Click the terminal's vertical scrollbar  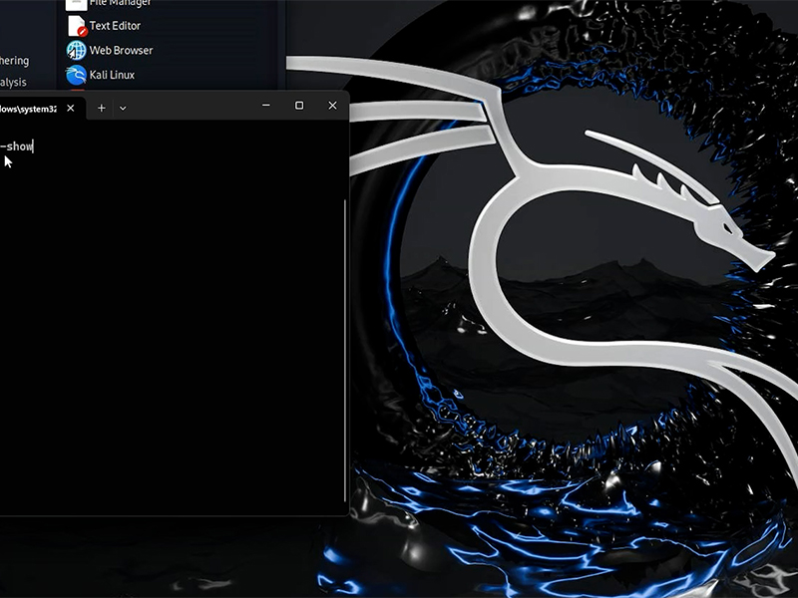coord(345,351)
